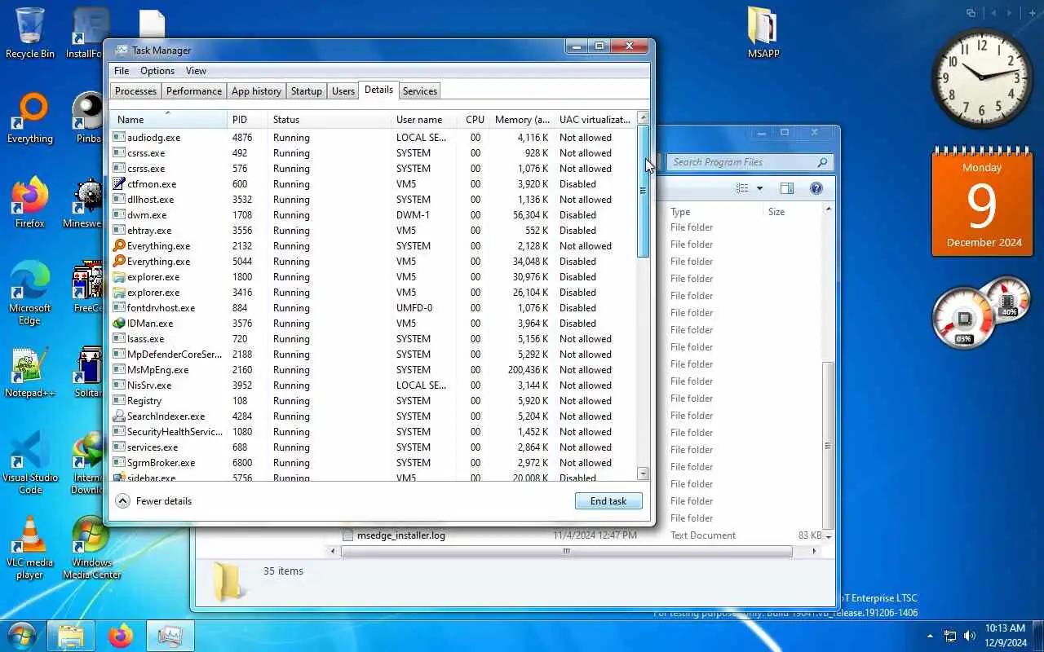The height and width of the screenshot is (652, 1044).
Task: Click the Start button orb
Action: coord(22,635)
